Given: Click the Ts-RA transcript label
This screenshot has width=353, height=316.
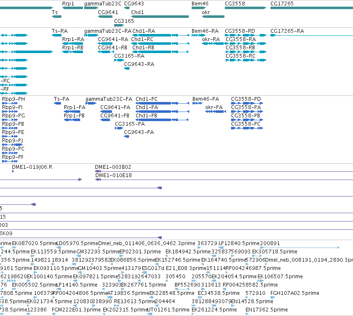Looking at the screenshot, I should tap(60, 31).
